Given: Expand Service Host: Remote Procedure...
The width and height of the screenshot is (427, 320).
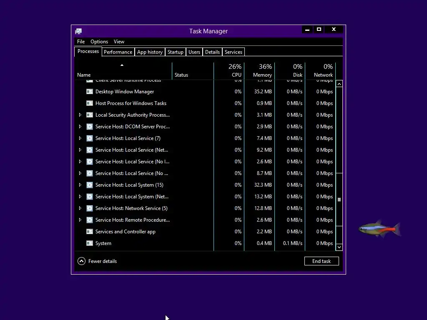Looking at the screenshot, I should pos(80,220).
